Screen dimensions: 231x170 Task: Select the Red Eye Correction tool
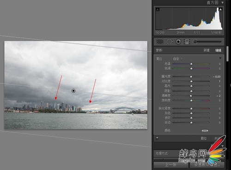click(x=178, y=42)
